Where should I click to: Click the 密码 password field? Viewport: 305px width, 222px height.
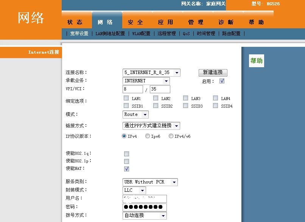coord(145,207)
